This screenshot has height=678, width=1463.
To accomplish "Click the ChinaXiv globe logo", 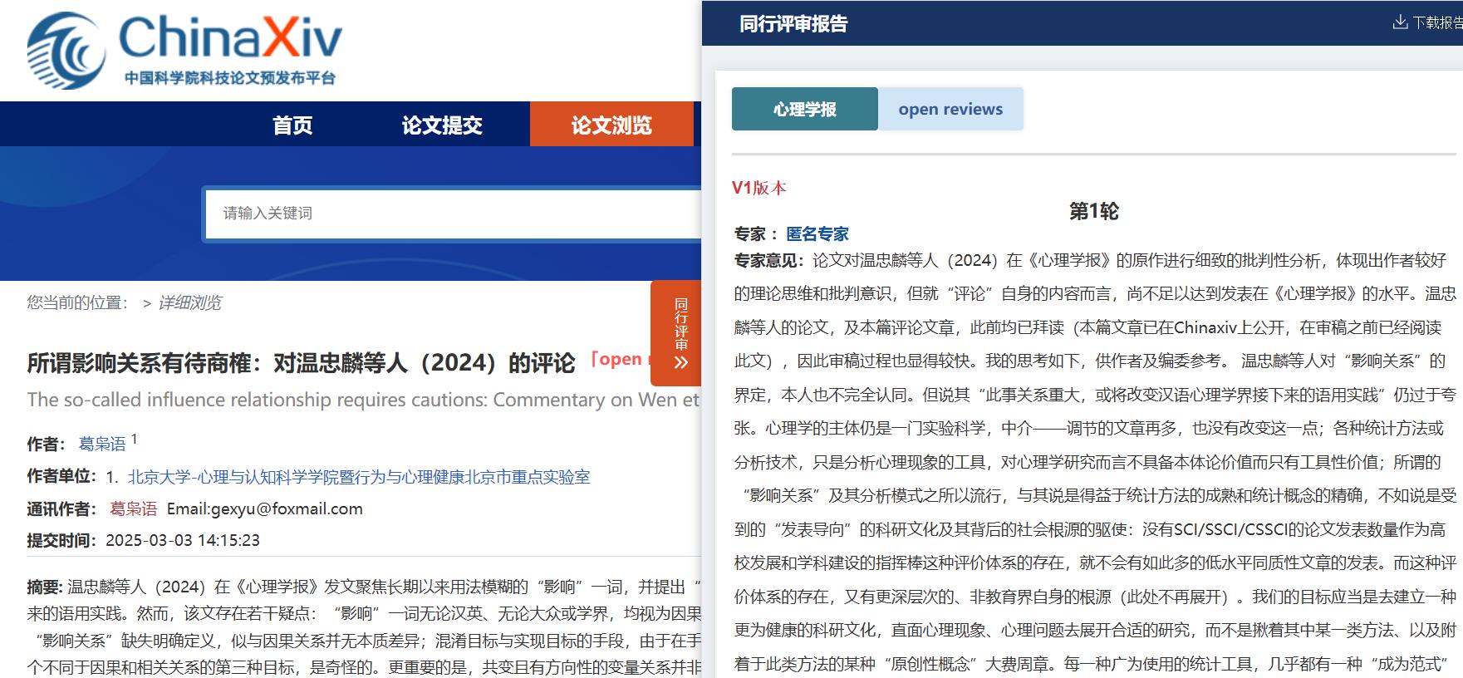I will [x=66, y=52].
